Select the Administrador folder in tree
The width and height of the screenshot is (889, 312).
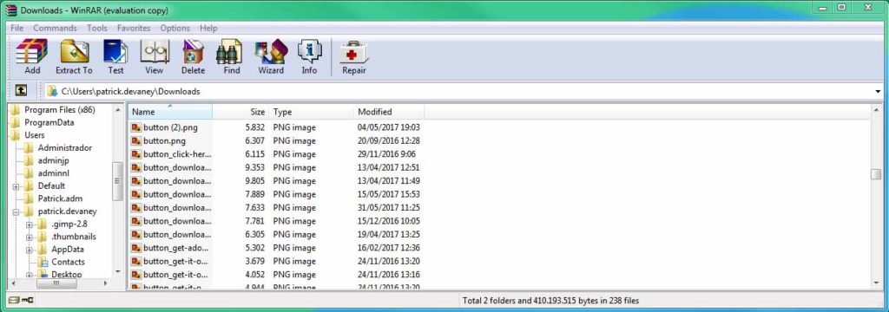click(64, 148)
